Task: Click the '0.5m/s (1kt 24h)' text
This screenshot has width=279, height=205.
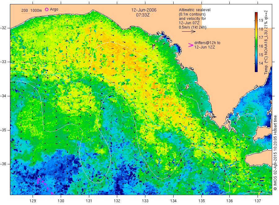Action: tap(193, 27)
